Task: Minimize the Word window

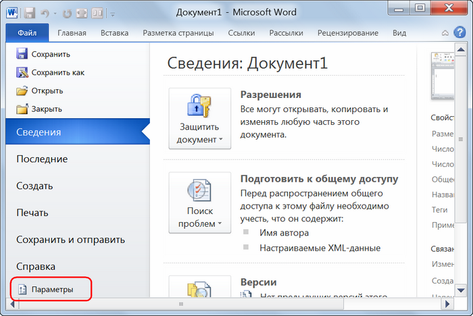Action: pos(399,9)
